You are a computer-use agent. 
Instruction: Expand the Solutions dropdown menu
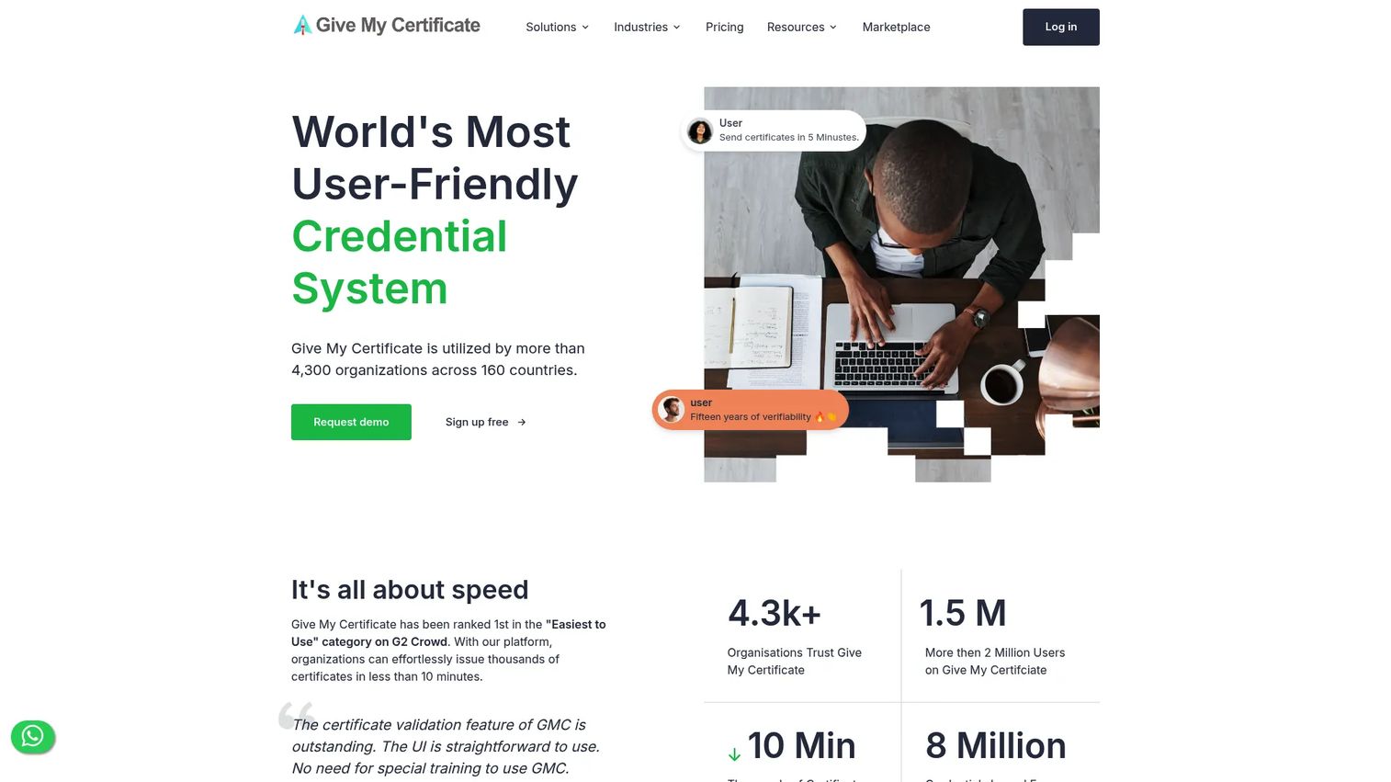click(x=557, y=28)
